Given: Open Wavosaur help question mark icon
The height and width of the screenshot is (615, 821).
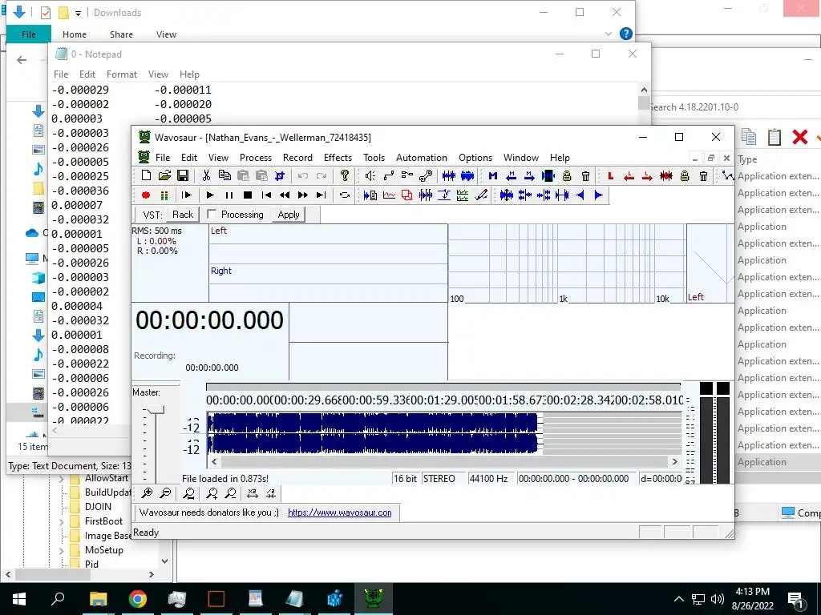Looking at the screenshot, I should tap(345, 175).
